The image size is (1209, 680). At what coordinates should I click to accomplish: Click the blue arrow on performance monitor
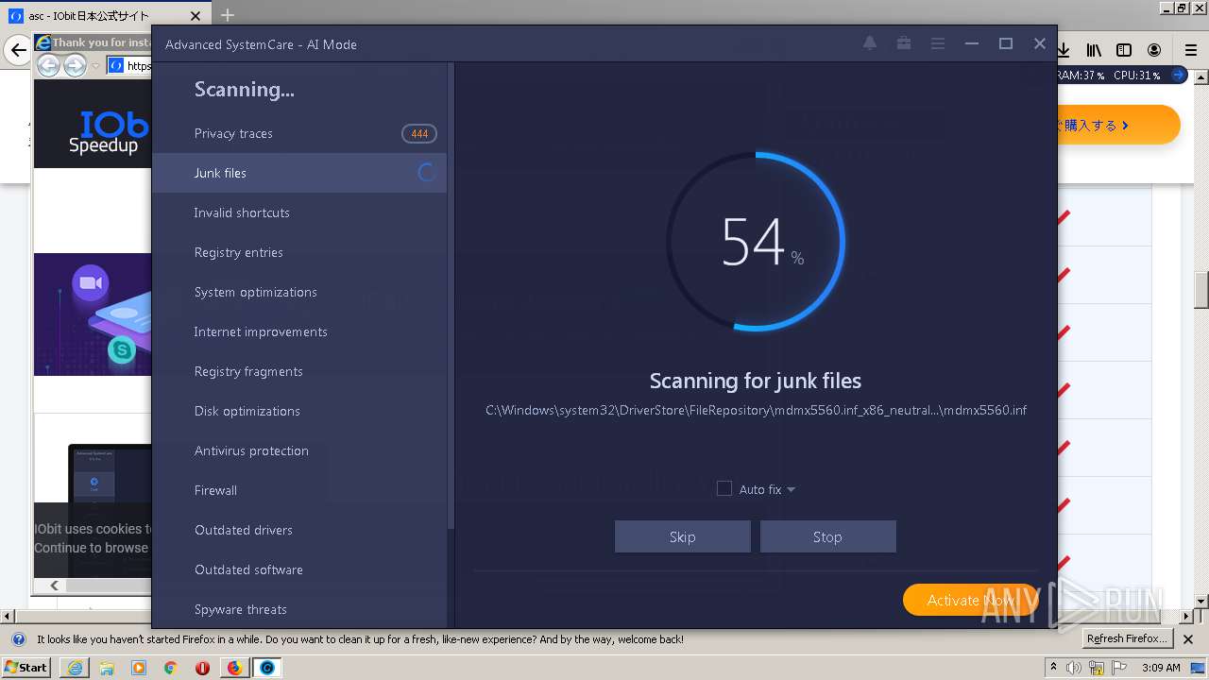click(1179, 76)
